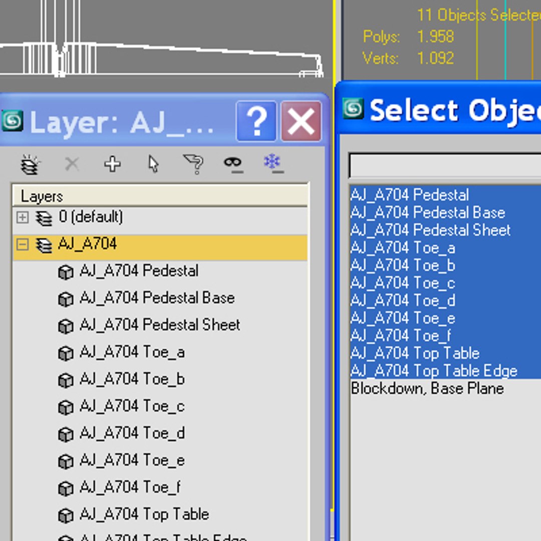541x541 pixels.
Task: Click the Layer dialog help button
Action: (x=256, y=121)
